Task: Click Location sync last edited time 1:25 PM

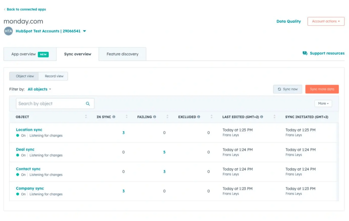Action: point(237,130)
